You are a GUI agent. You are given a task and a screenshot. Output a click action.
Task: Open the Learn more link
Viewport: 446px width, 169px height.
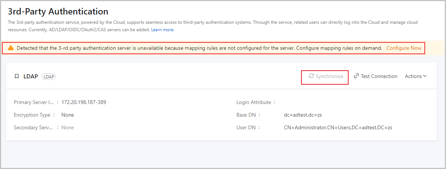[162, 30]
